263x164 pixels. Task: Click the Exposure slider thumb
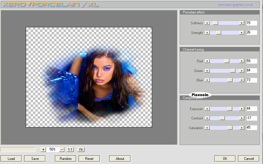click(x=229, y=109)
